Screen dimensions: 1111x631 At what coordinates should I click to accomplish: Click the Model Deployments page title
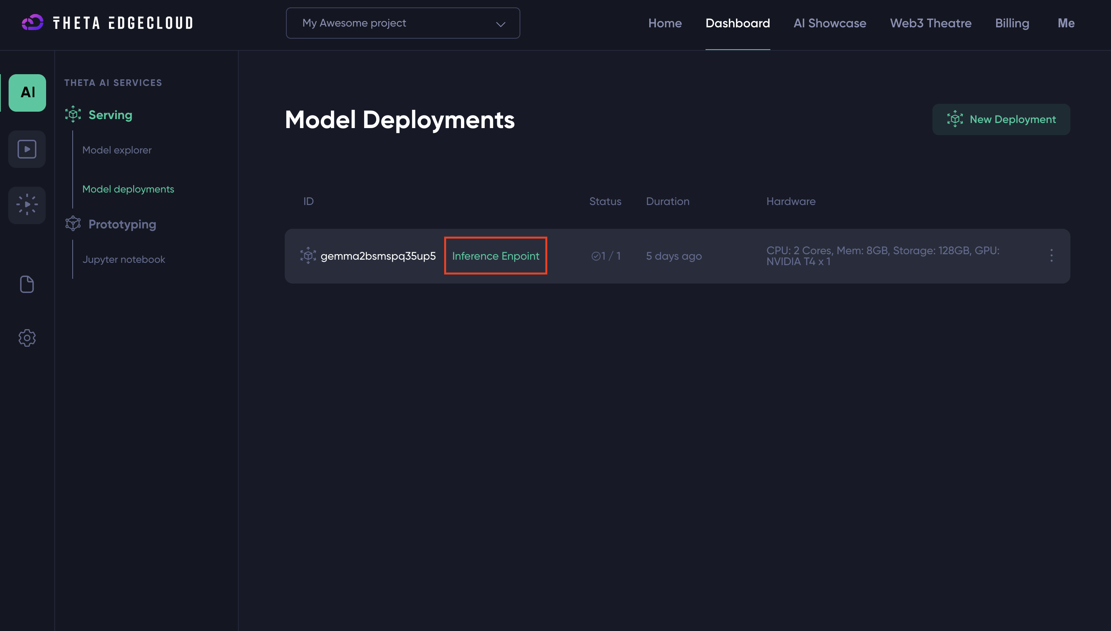tap(400, 119)
